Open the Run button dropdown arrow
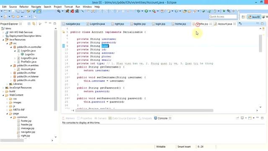Screen dimensions: 268x151 pyautogui.click(x=150, y=11)
